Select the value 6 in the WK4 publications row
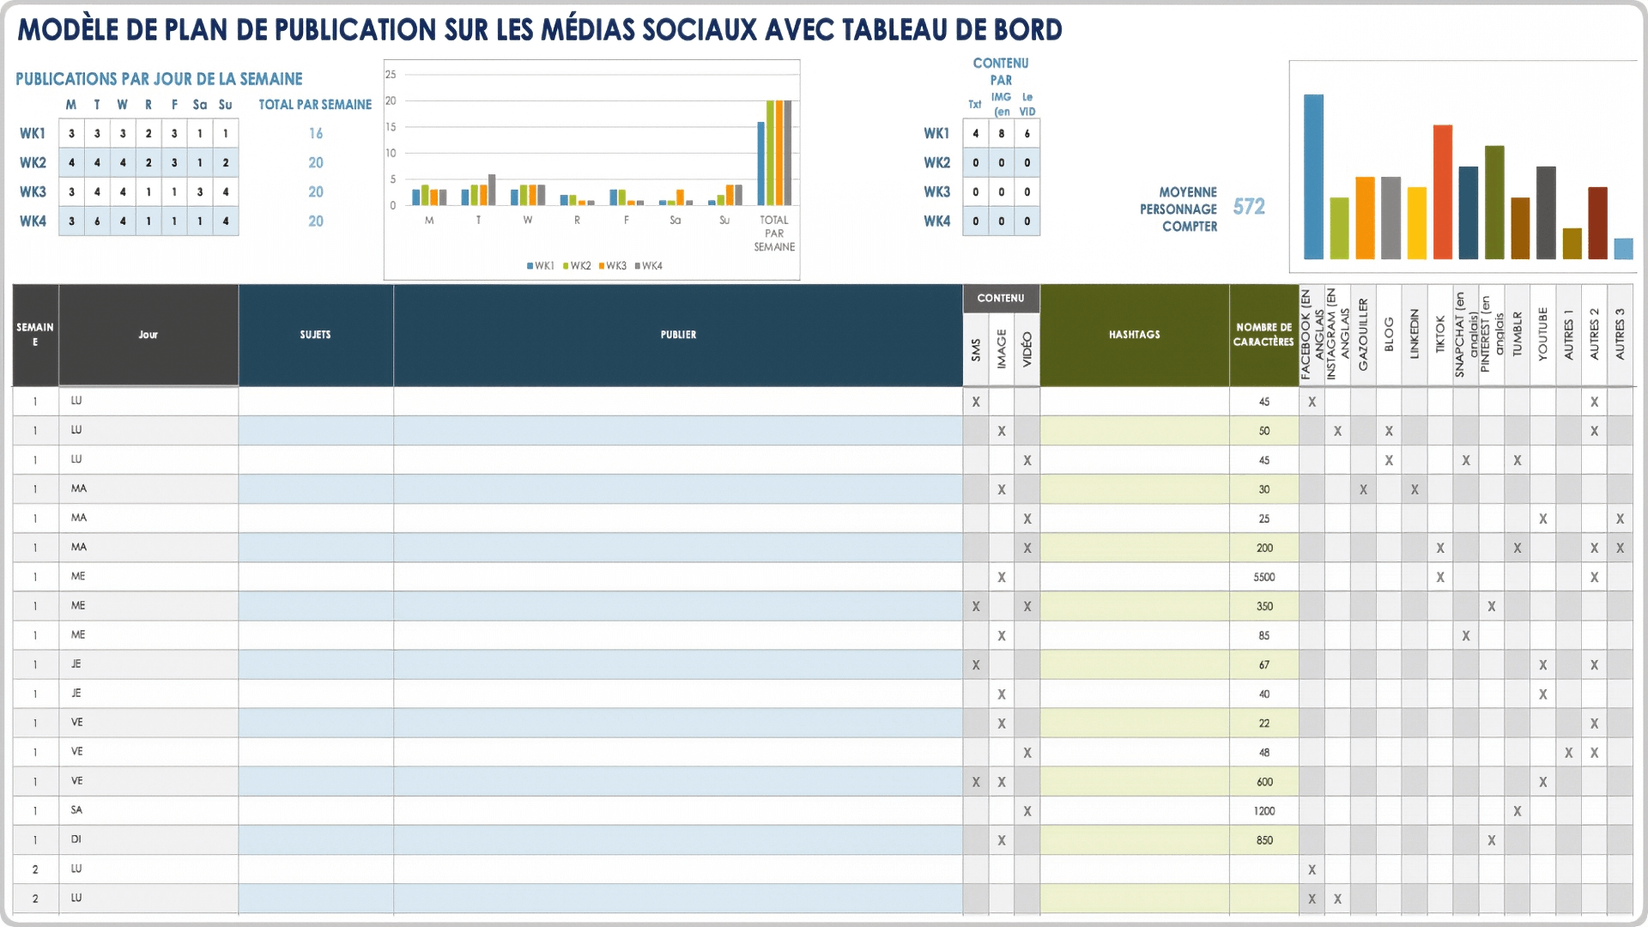 (97, 221)
